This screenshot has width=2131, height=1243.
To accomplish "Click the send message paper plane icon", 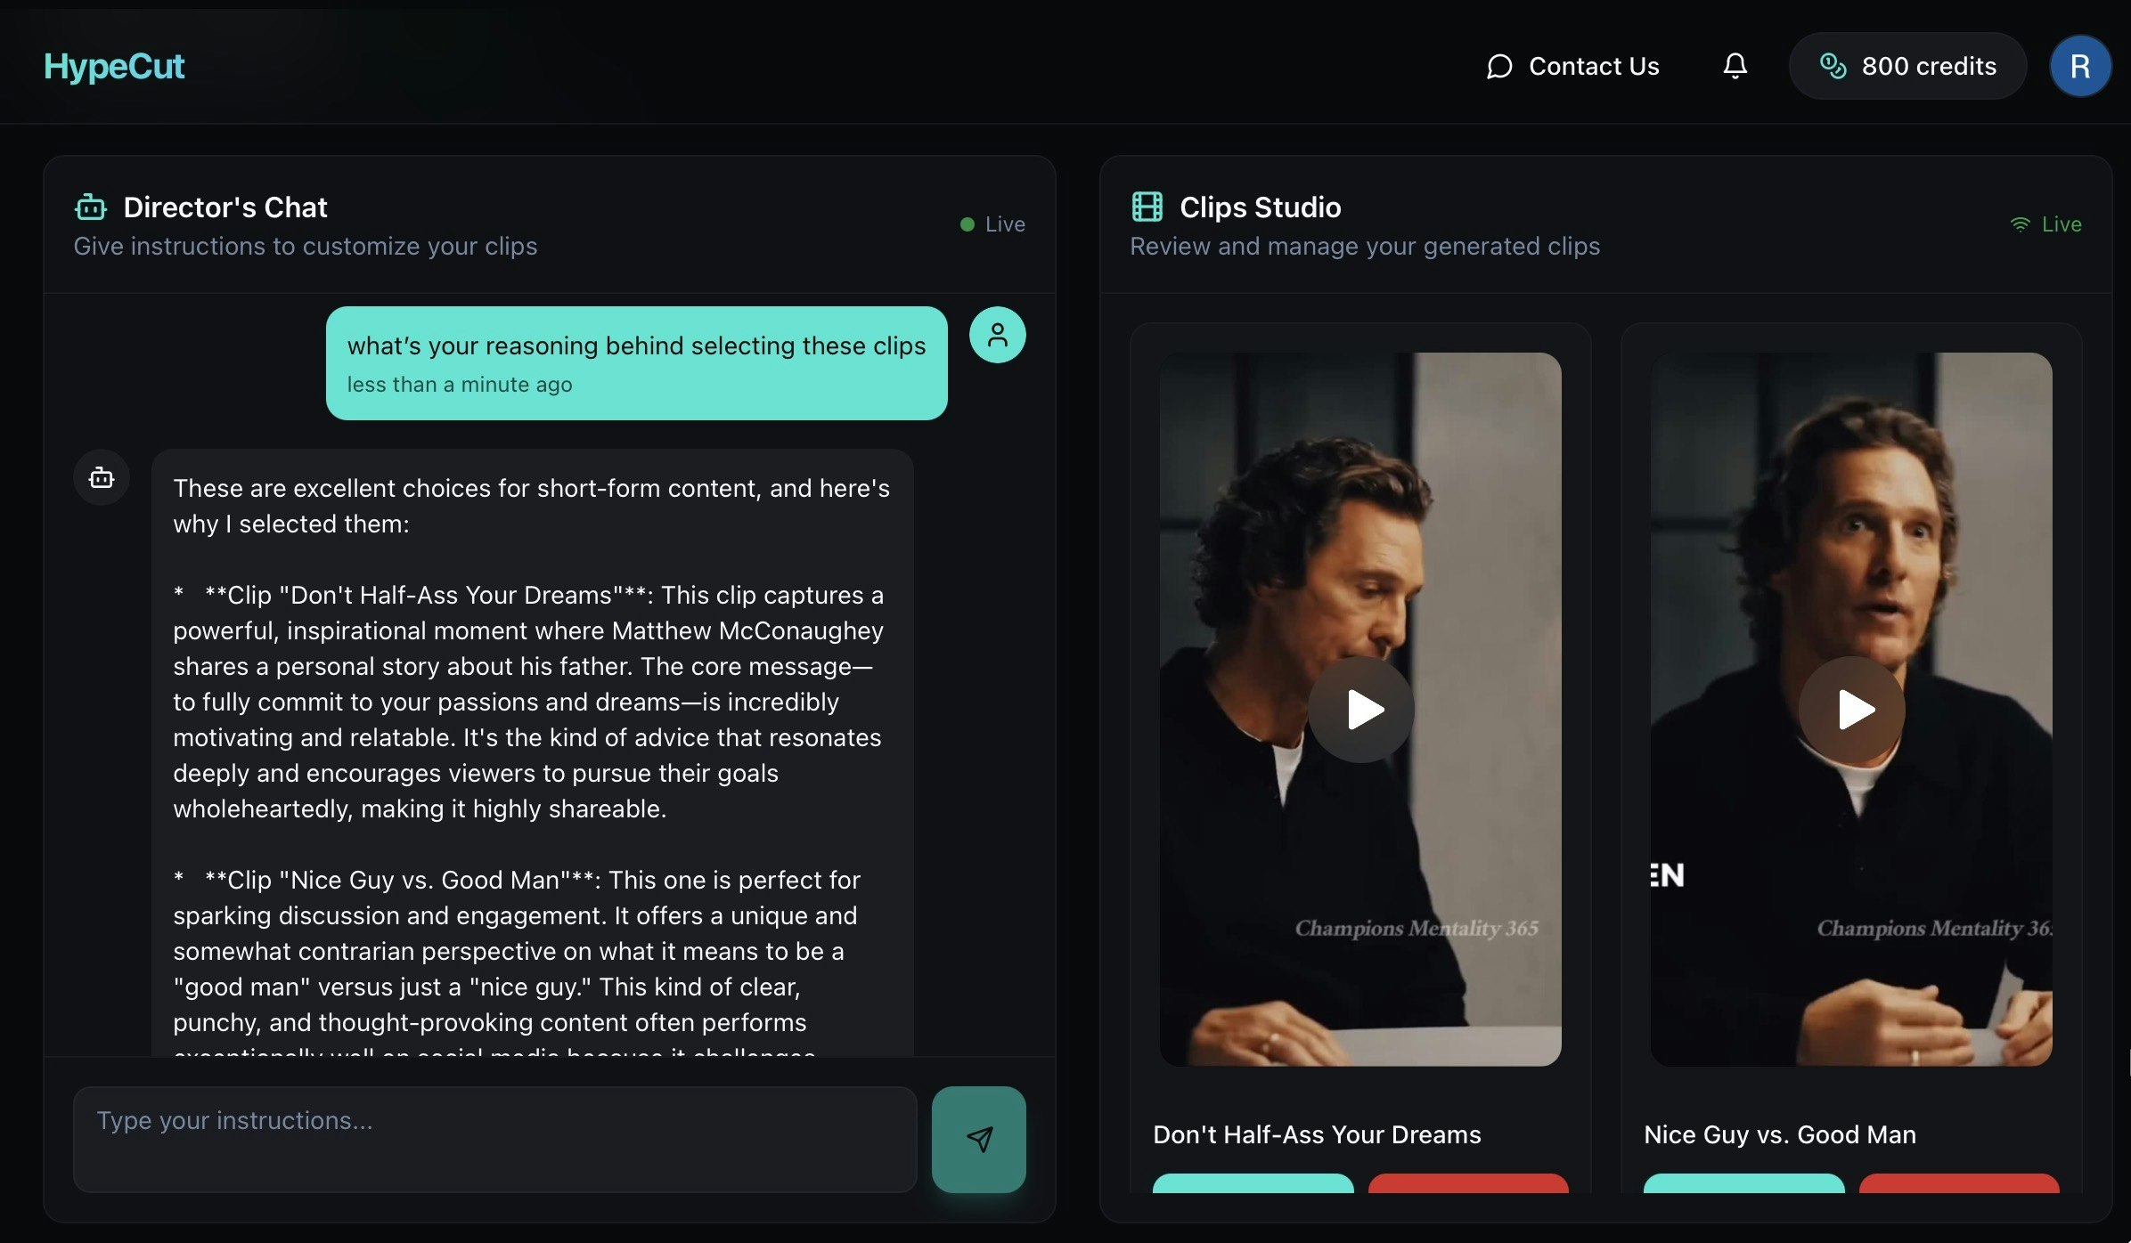I will 978,1140.
